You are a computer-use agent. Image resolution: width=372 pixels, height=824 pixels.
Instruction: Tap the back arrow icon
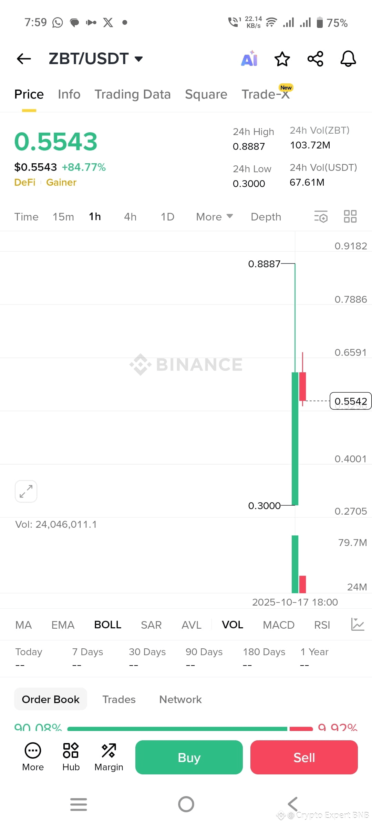coord(24,59)
